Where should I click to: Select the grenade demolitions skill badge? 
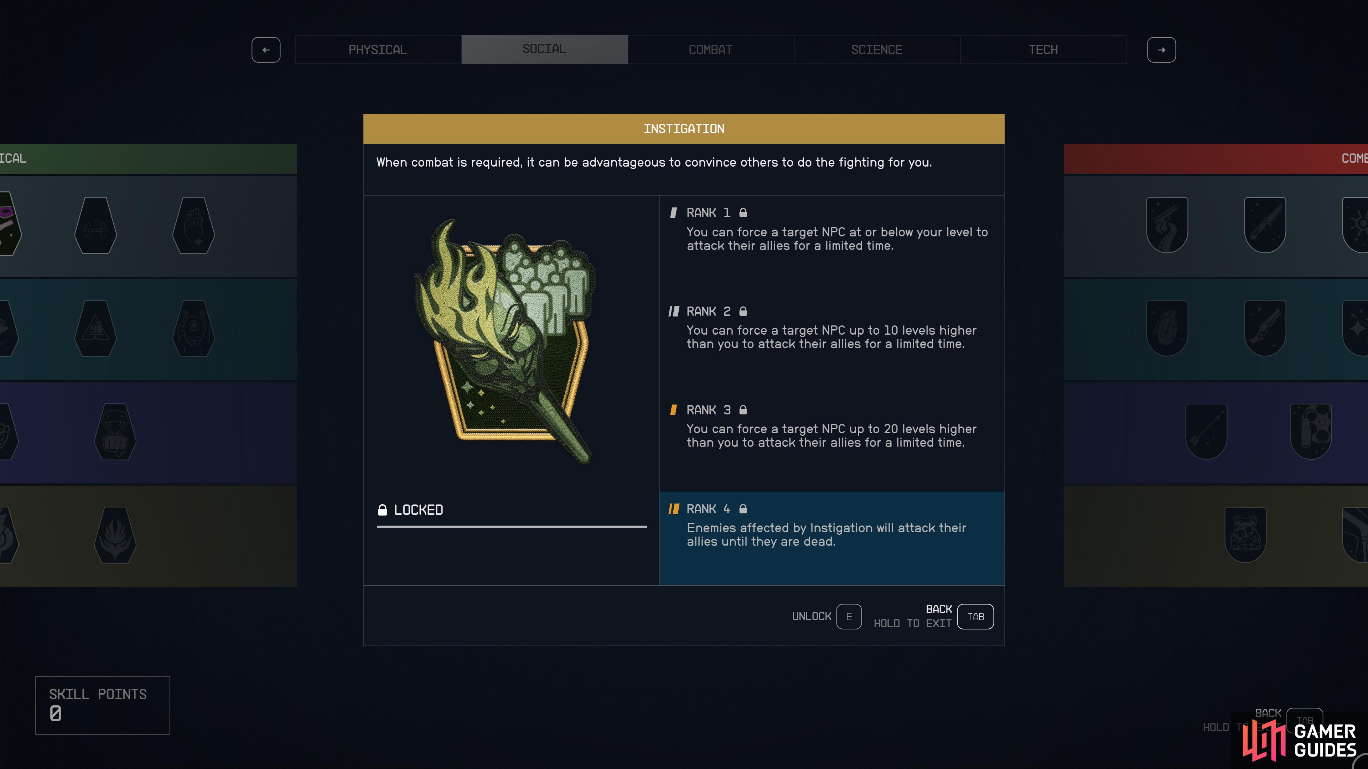(x=1167, y=328)
